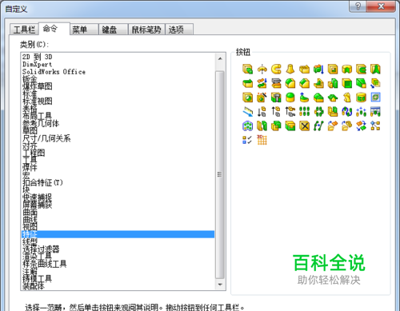Click the help question mark button
Screen dimensions: 400x311
[x=358, y=6]
